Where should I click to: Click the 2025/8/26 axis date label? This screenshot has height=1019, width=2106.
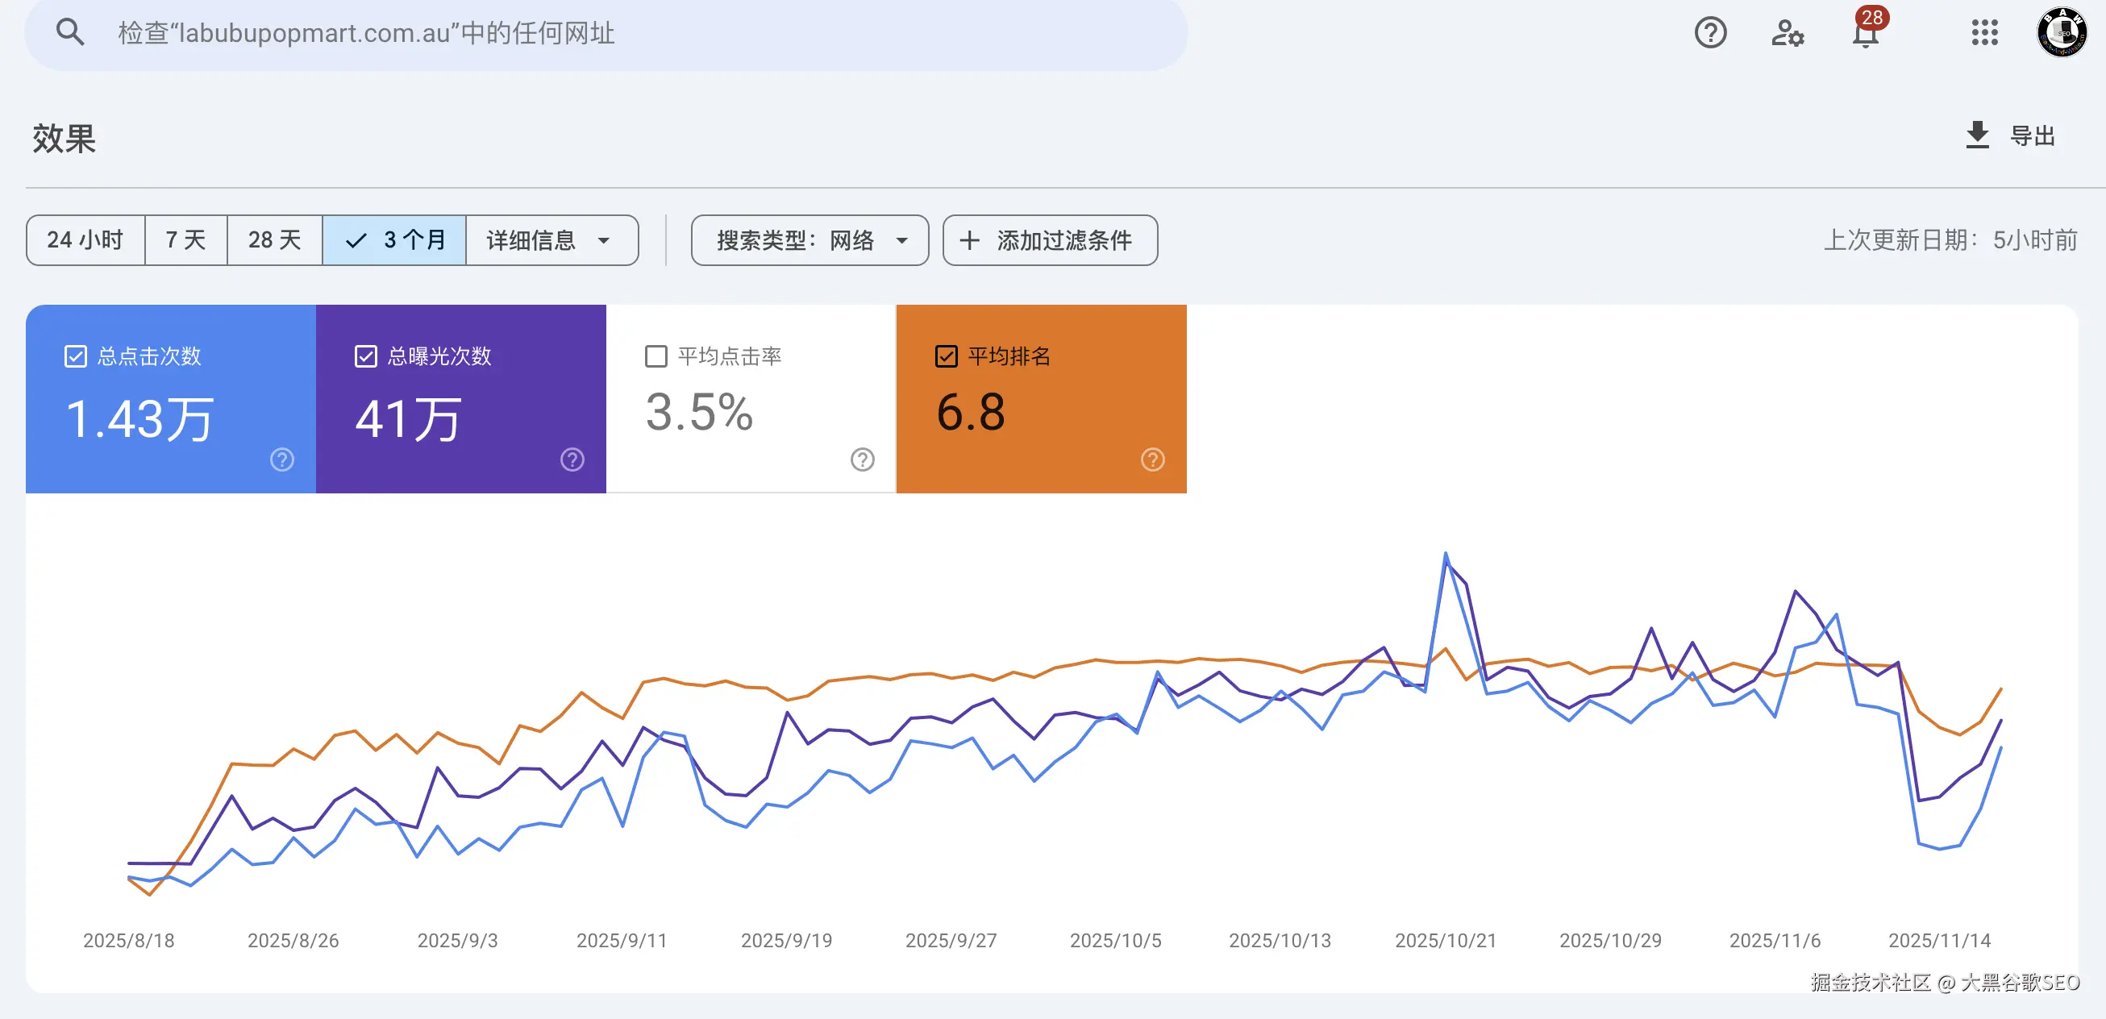click(x=293, y=941)
